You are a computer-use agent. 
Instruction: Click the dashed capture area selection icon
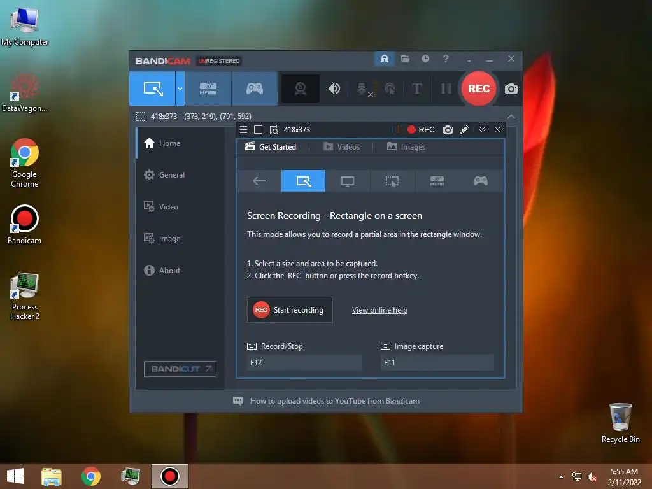[x=141, y=117]
